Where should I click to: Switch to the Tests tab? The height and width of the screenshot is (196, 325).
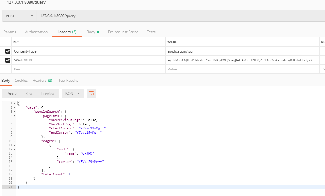point(151,32)
